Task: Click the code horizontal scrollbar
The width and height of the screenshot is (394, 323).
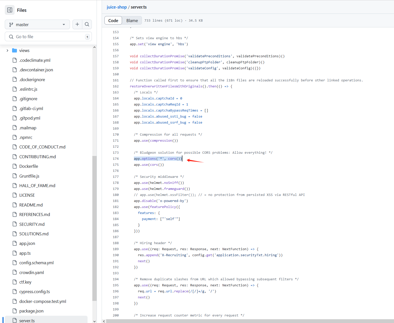Action: click(x=250, y=321)
